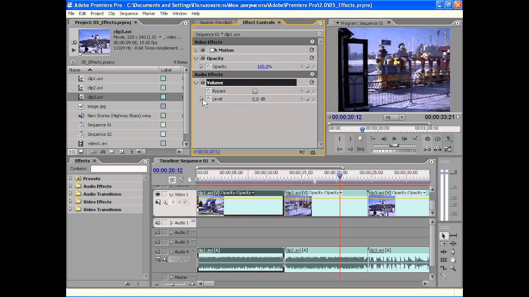529x297 pixels.
Task: Select clip2.avi in the Project panel
Action: tap(95, 88)
